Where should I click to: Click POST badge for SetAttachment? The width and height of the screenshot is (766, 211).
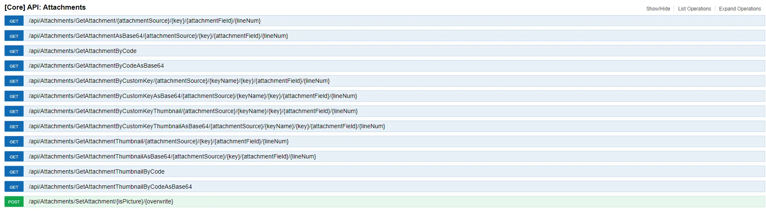tap(14, 202)
